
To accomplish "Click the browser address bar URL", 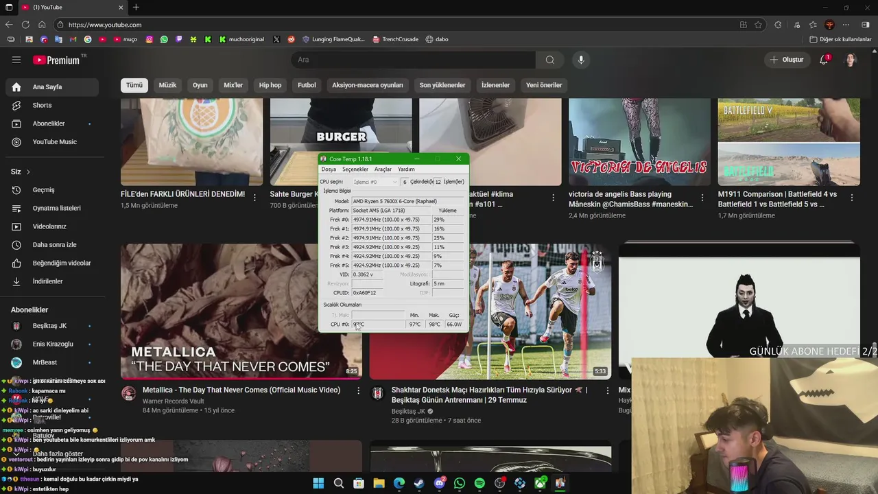I will pos(105,25).
